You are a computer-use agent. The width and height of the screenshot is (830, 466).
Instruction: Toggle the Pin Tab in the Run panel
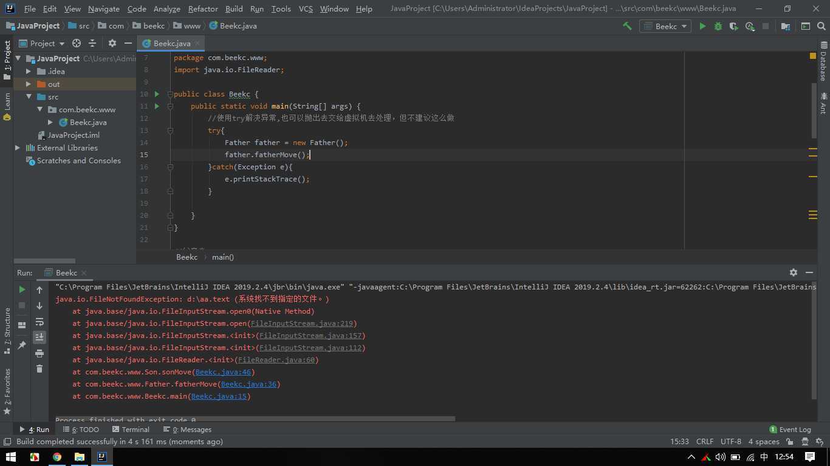pos(22,345)
